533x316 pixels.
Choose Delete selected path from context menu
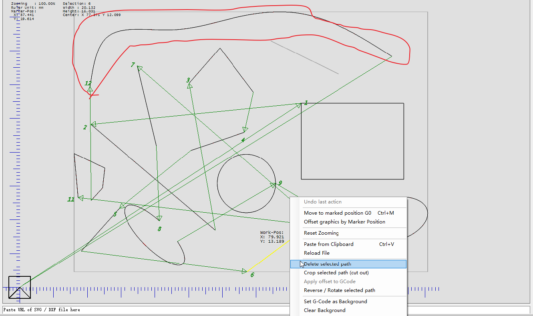[x=328, y=264]
